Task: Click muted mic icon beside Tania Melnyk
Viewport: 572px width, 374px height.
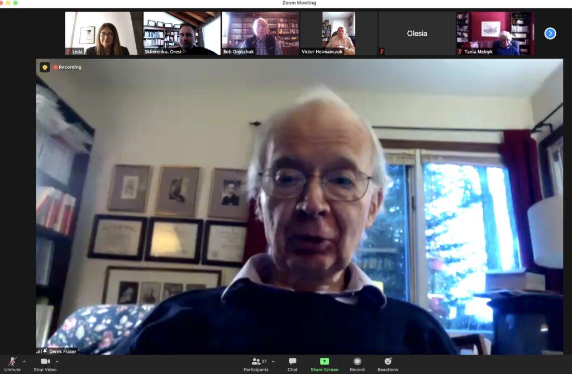Action: pos(460,52)
